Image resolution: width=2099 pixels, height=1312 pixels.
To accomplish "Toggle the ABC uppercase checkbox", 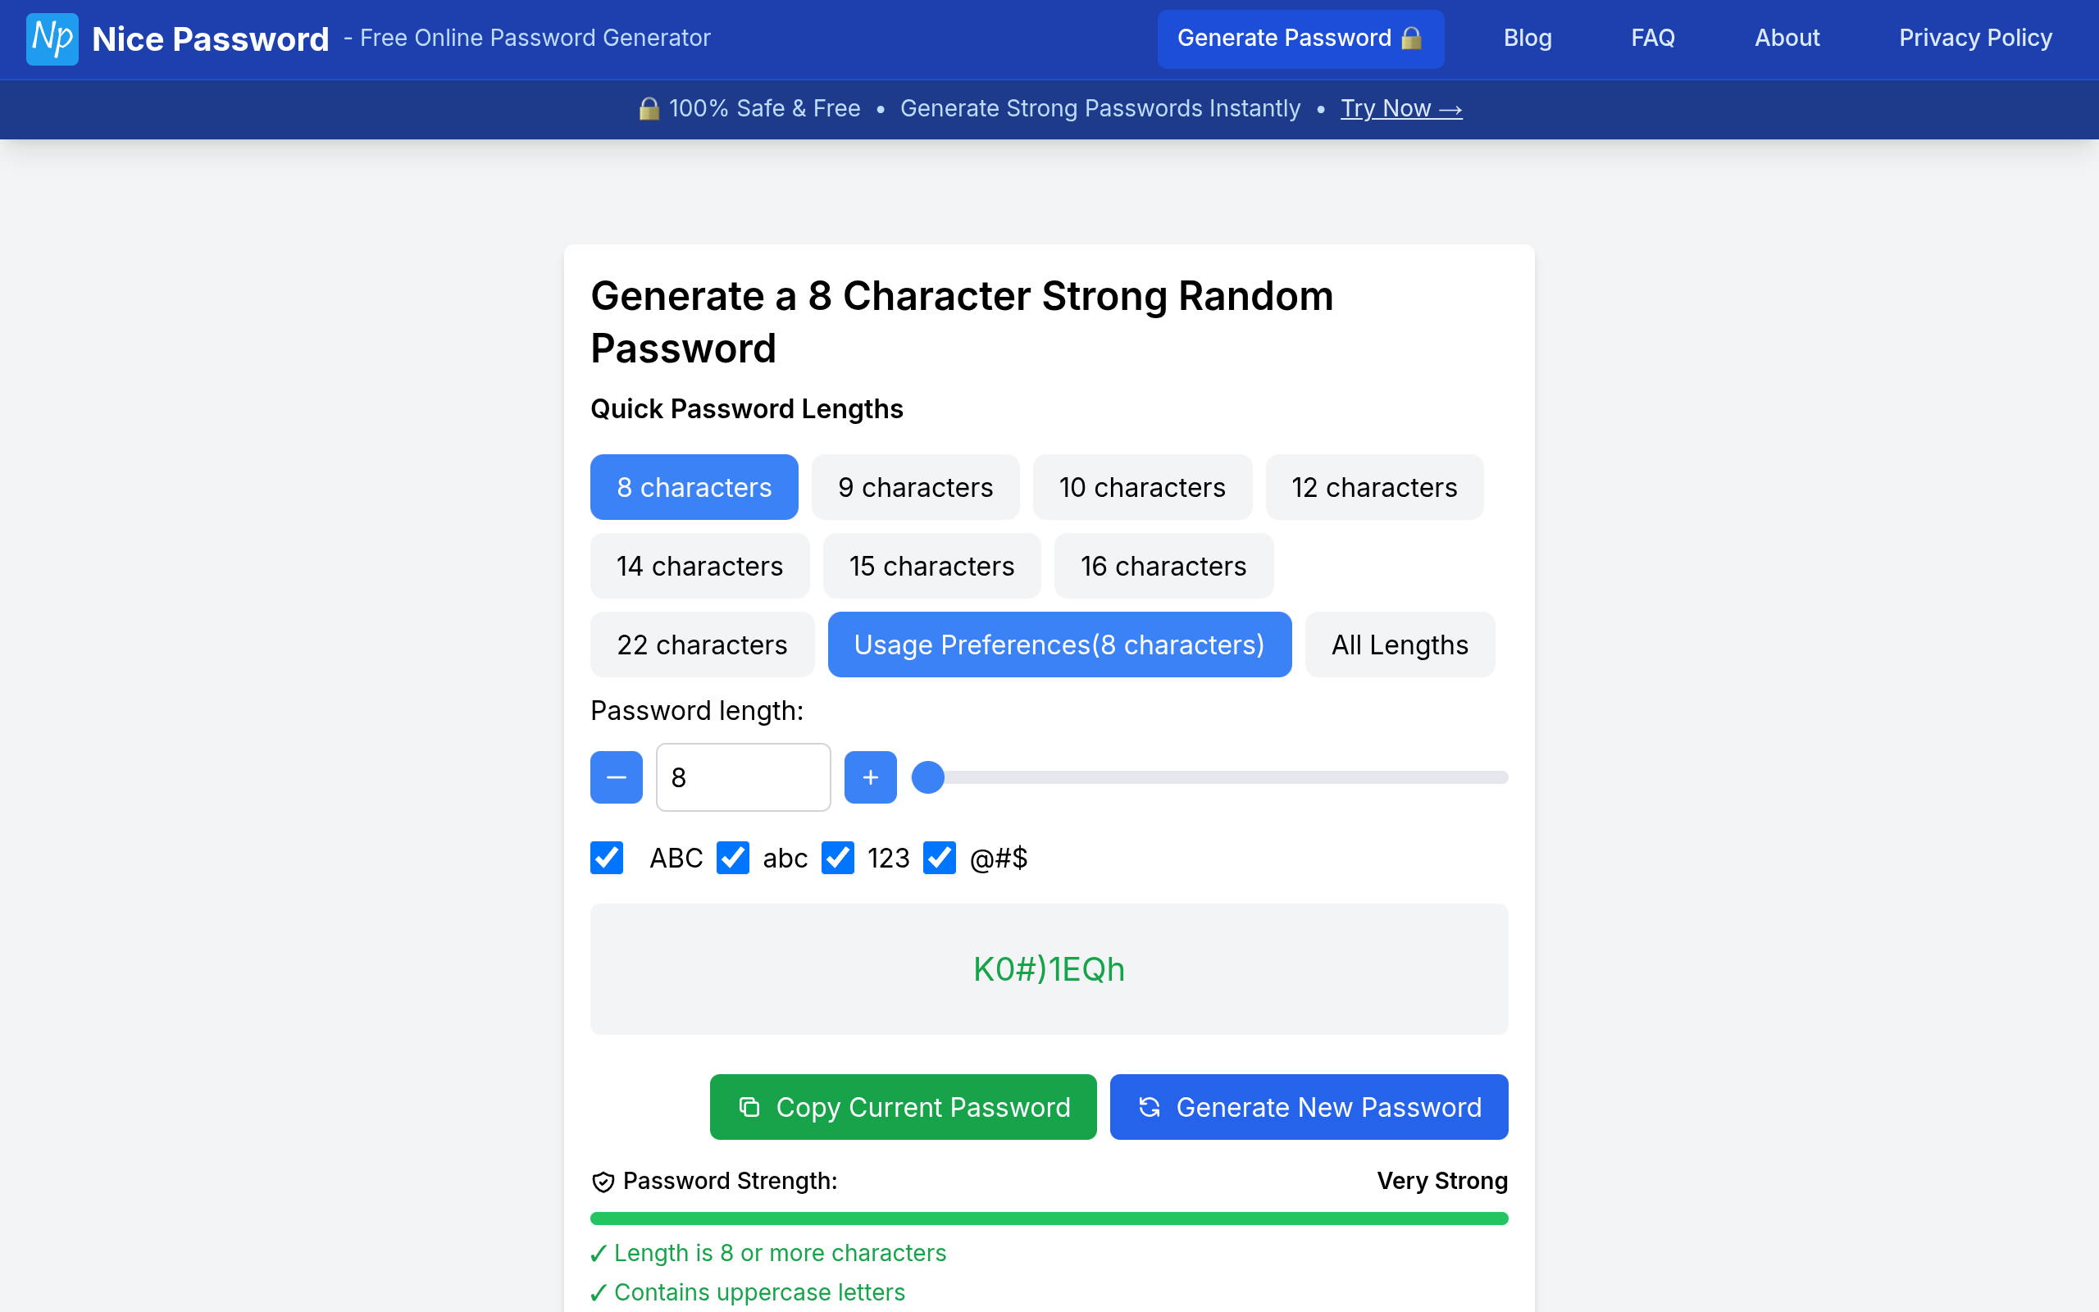I will pyautogui.click(x=606, y=859).
